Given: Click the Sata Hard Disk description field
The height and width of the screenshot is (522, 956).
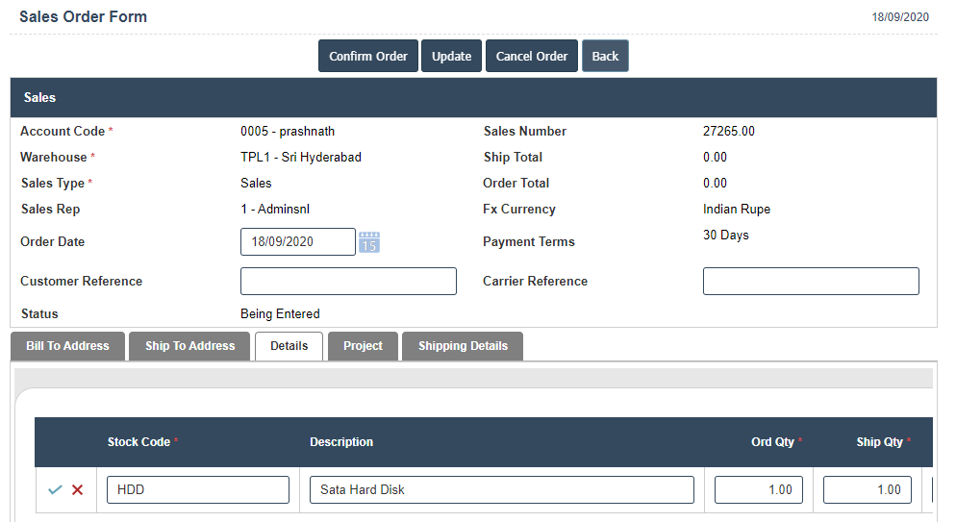Looking at the screenshot, I should point(501,490).
